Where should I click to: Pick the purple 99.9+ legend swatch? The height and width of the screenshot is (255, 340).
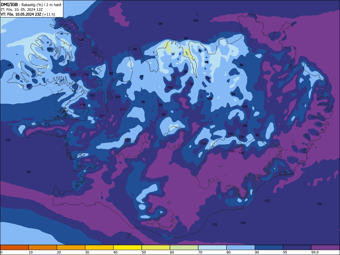325,248
